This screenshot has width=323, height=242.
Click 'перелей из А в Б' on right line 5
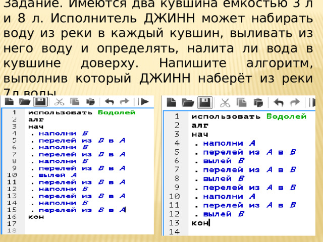(249, 152)
